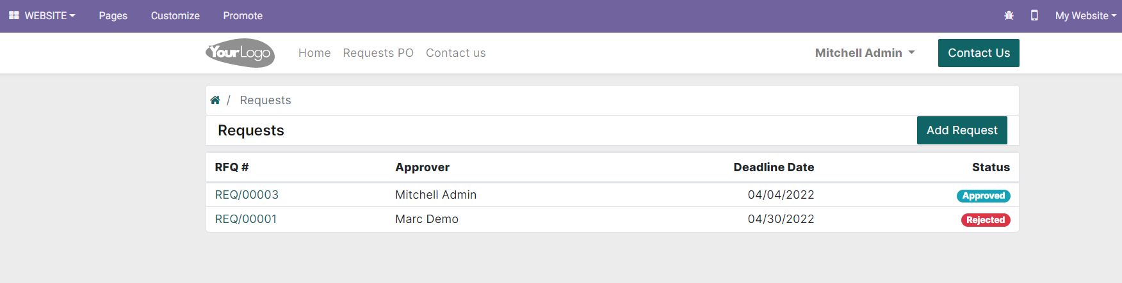Viewport: 1122px width, 283px height.
Task: Click the YourLogo website logo
Action: click(x=240, y=53)
